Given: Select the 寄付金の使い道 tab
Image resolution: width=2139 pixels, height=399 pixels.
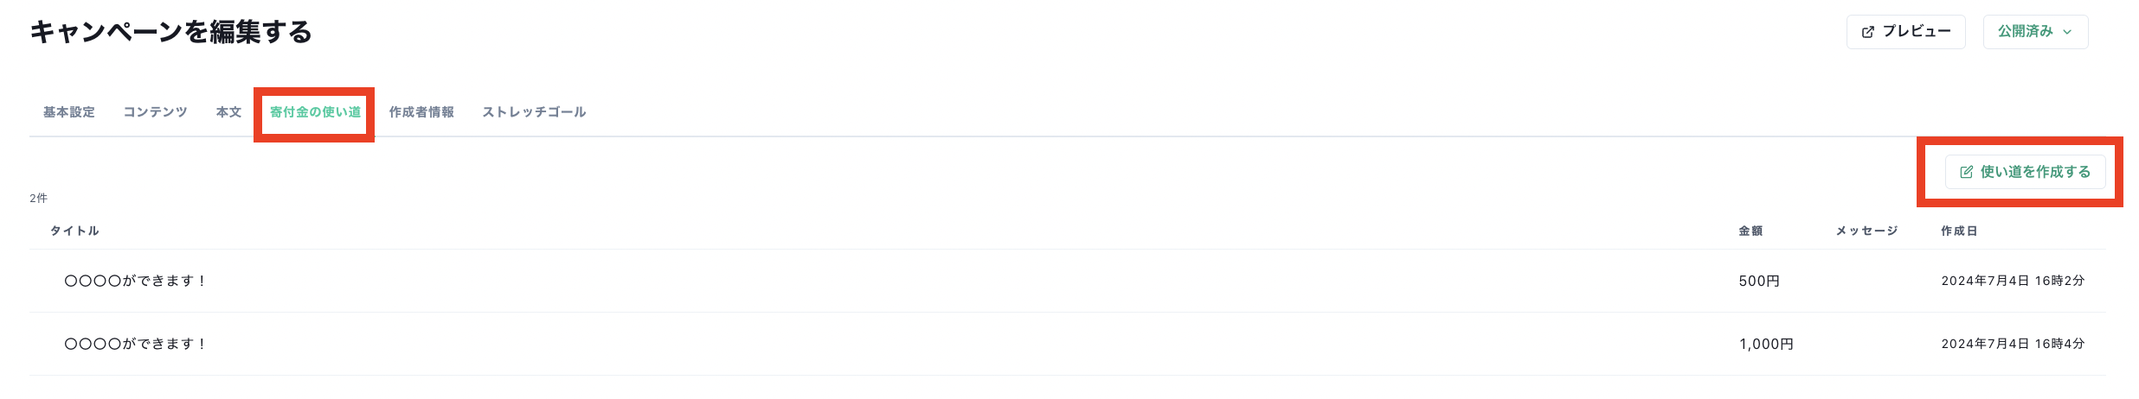Looking at the screenshot, I should pyautogui.click(x=315, y=112).
